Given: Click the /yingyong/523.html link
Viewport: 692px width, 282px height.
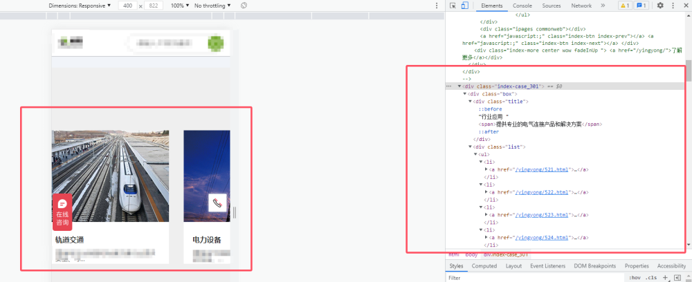Looking at the screenshot, I should click(542, 215).
